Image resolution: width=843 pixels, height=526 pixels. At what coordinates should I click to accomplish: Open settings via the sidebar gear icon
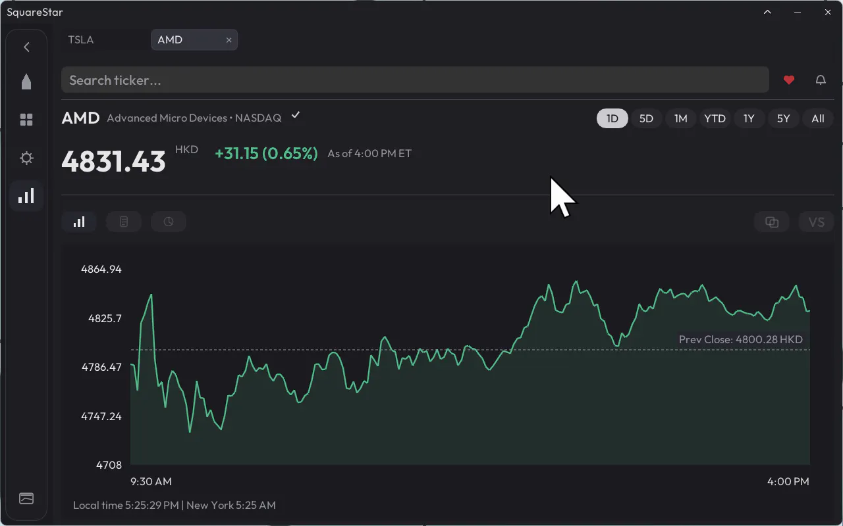(26, 158)
